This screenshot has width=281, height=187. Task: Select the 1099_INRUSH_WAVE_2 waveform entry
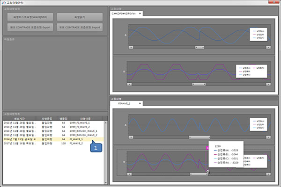(x=86, y=135)
